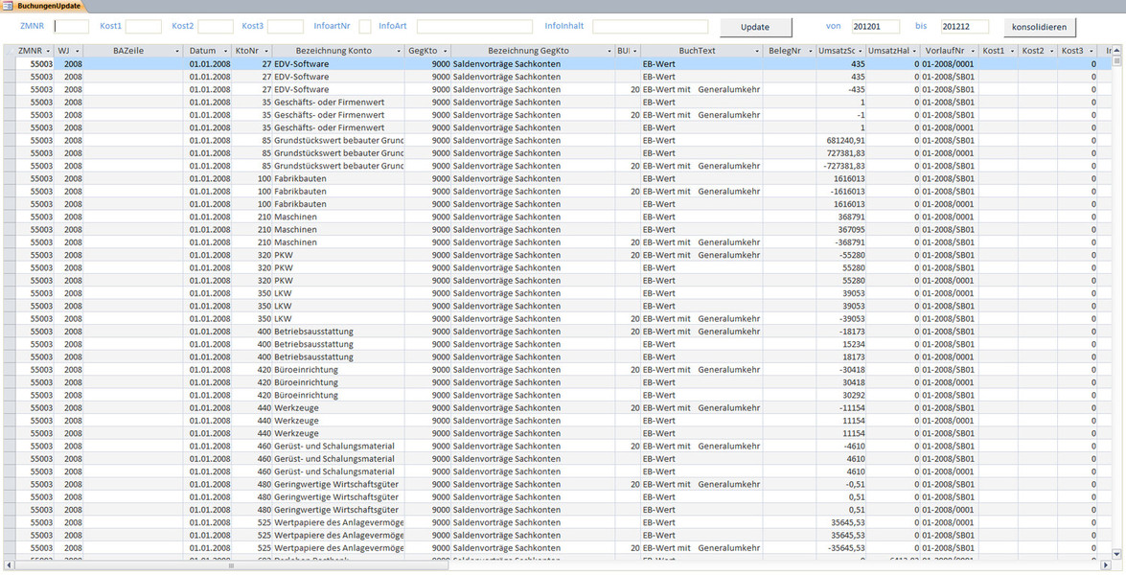Expand the BAZeile column dropdown arrow
The height and width of the screenshot is (575, 1126).
[177, 51]
